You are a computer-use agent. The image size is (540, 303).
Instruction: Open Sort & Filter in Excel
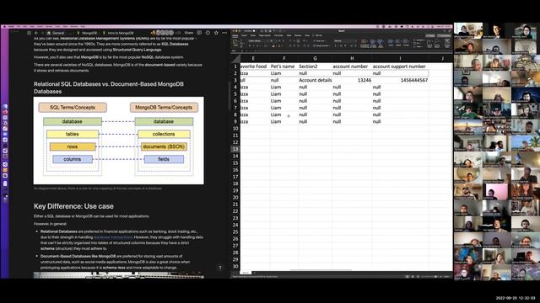pos(429,43)
